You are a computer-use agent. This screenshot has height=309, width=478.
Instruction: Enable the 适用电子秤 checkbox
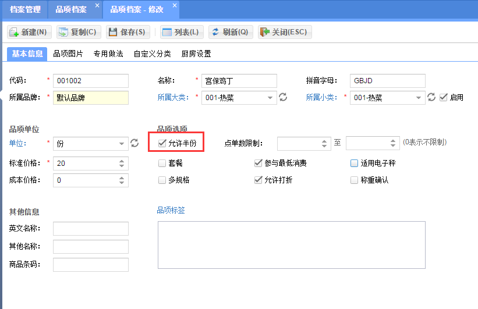(x=354, y=164)
